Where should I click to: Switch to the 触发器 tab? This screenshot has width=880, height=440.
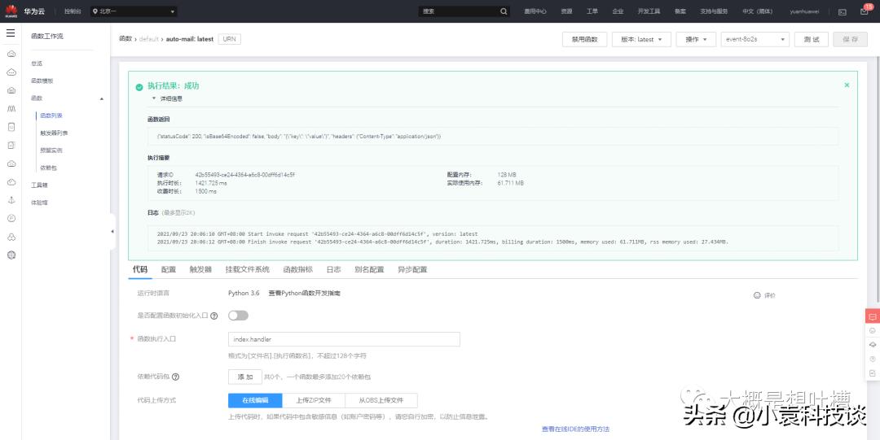[x=200, y=269]
